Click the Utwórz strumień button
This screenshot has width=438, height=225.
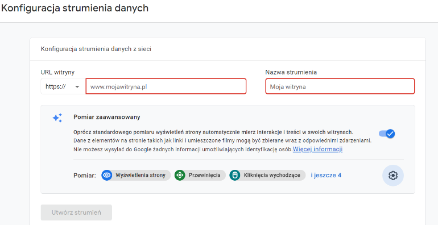[x=76, y=213]
